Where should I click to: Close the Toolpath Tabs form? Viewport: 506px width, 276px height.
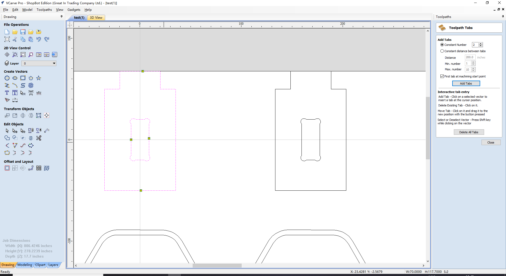tap(491, 142)
